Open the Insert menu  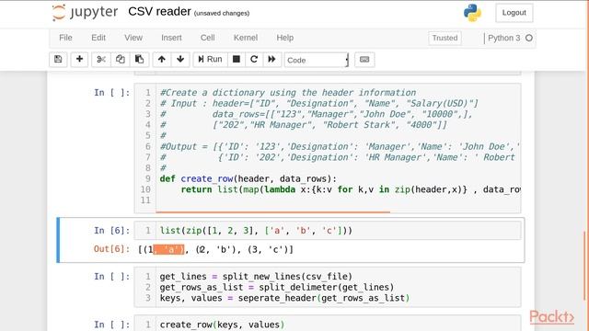171,38
